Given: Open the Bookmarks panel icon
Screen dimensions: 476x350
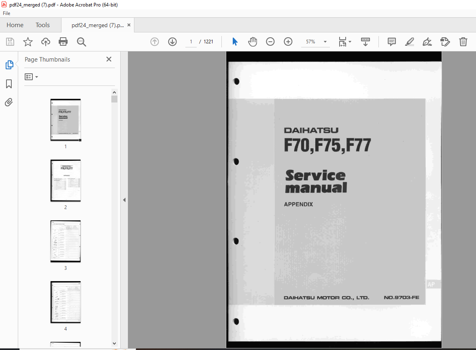Looking at the screenshot, I should pos(9,84).
